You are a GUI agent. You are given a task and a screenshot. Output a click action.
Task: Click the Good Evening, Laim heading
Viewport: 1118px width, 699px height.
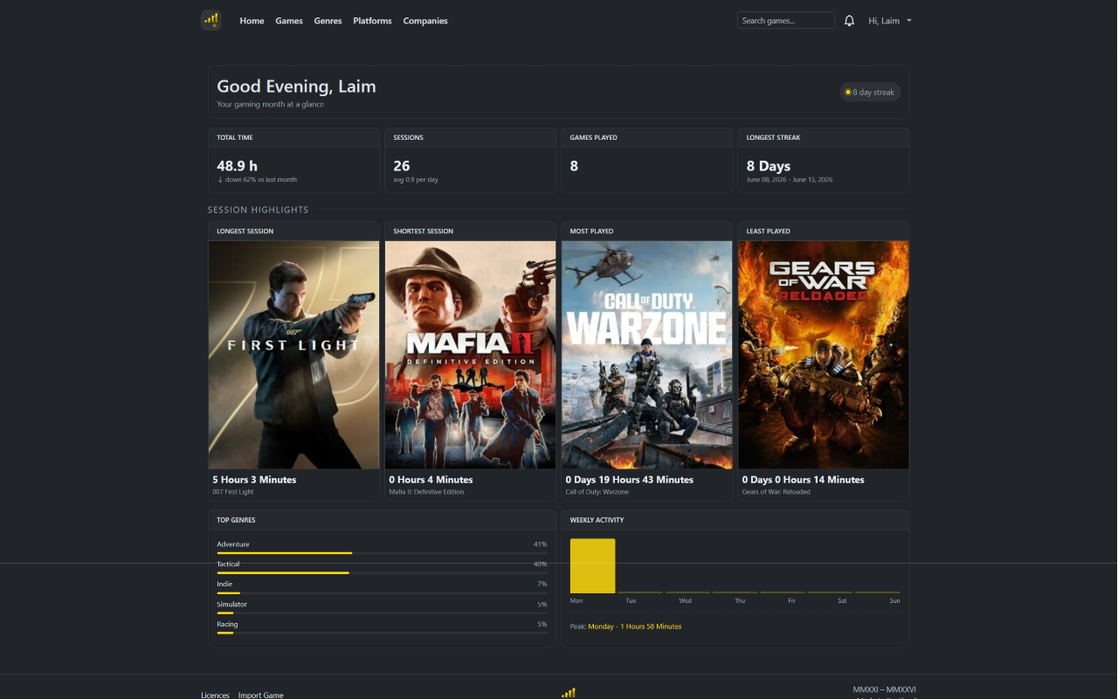(x=296, y=87)
